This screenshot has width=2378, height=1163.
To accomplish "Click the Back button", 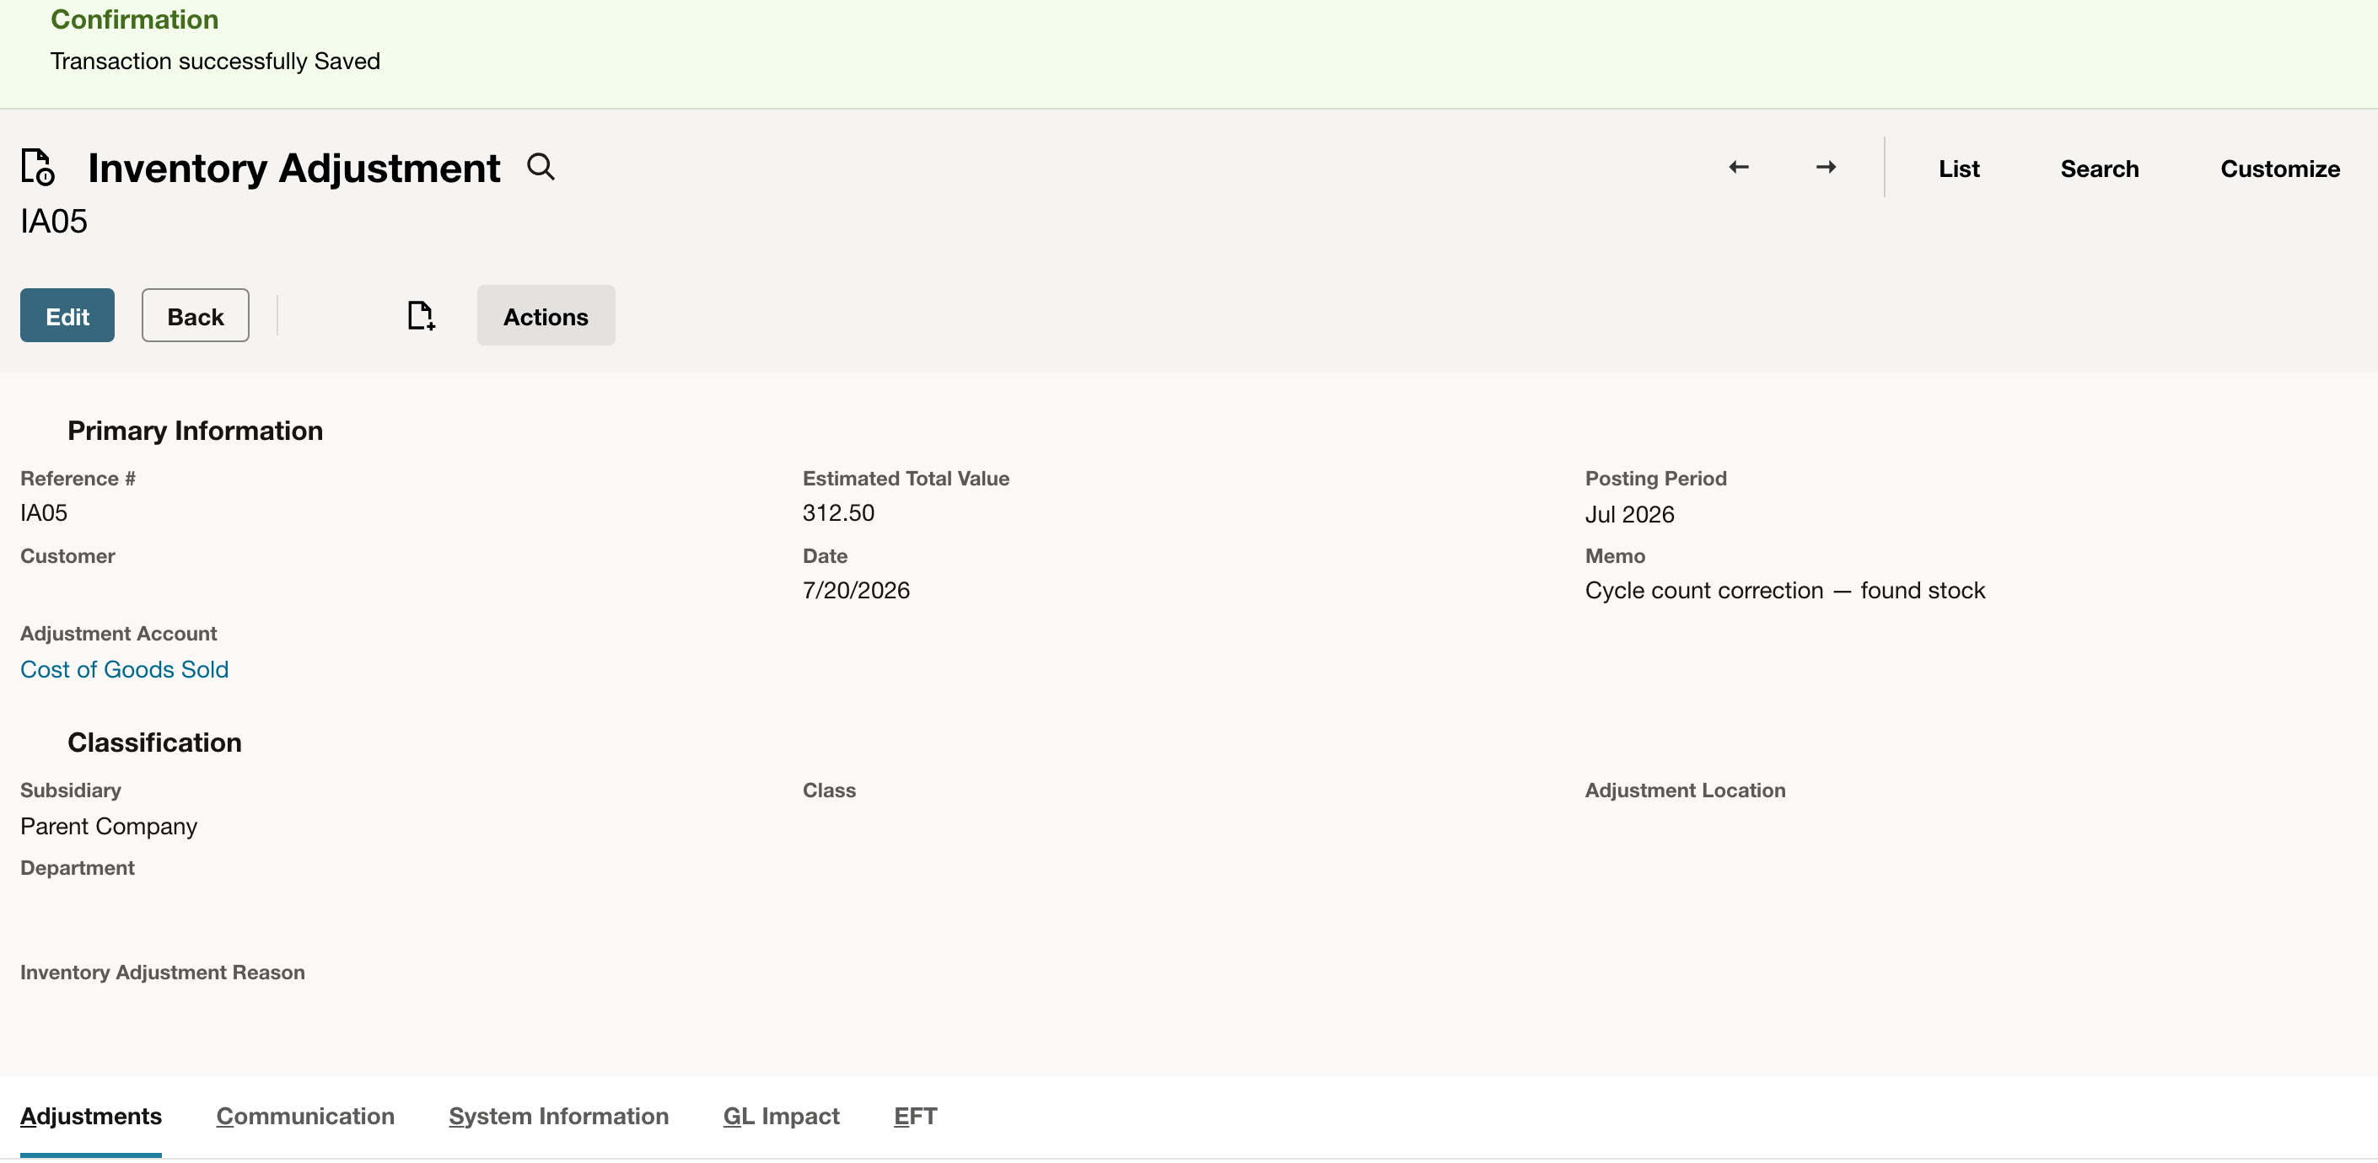I will (x=195, y=315).
